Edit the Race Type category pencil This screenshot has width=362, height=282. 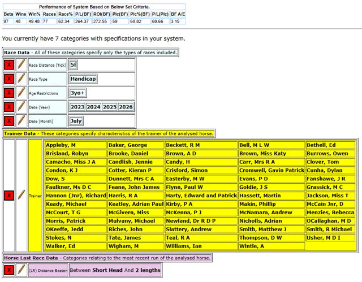[21, 79]
